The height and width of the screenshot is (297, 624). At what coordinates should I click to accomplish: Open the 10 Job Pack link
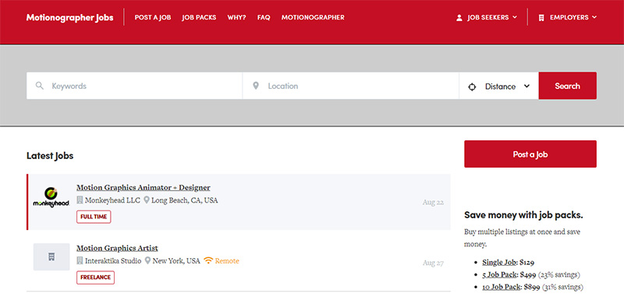point(502,287)
